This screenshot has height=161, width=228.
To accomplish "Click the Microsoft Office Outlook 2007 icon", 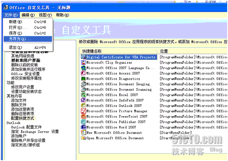I will point(84,105).
